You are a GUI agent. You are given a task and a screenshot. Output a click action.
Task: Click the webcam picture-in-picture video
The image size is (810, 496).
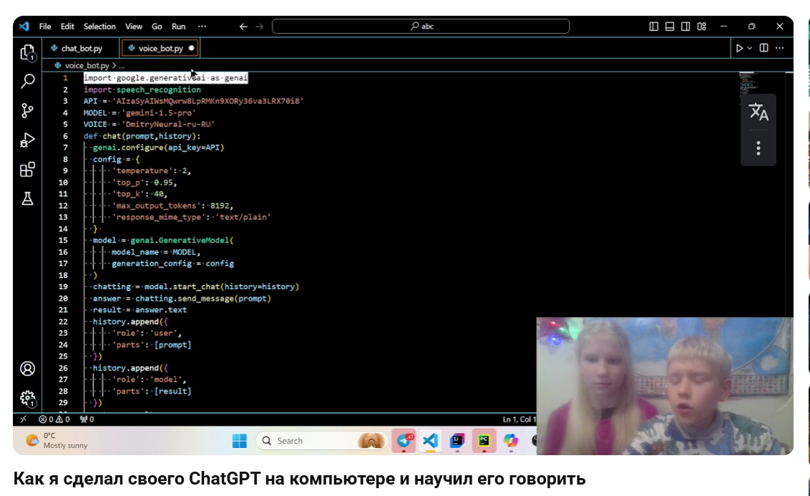[x=665, y=386]
